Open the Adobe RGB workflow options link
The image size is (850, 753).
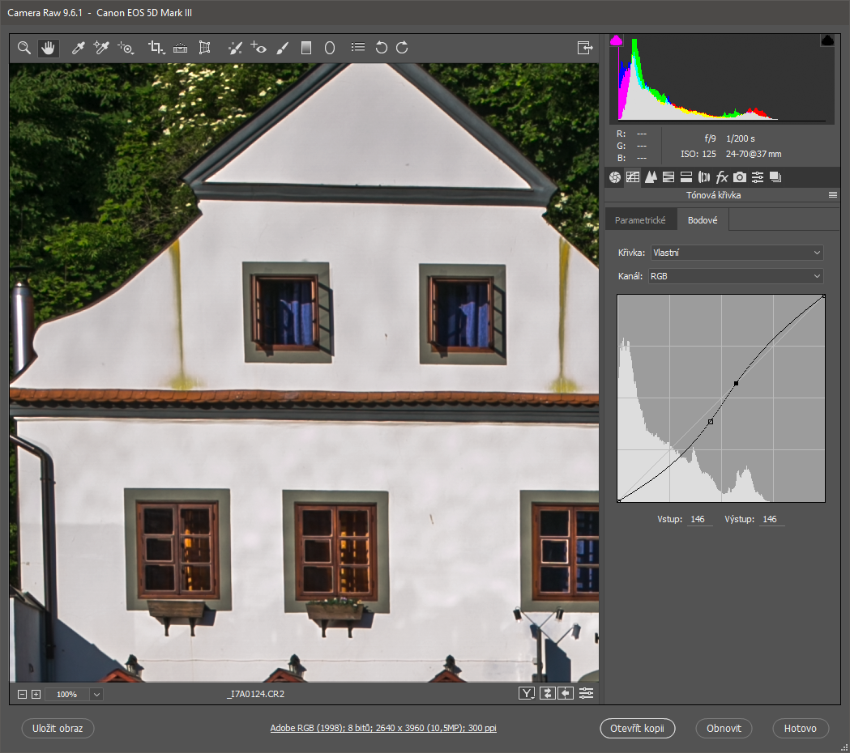tap(383, 729)
